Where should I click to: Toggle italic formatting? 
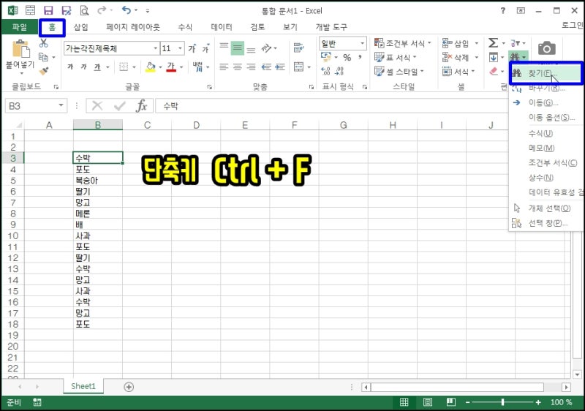coord(83,67)
